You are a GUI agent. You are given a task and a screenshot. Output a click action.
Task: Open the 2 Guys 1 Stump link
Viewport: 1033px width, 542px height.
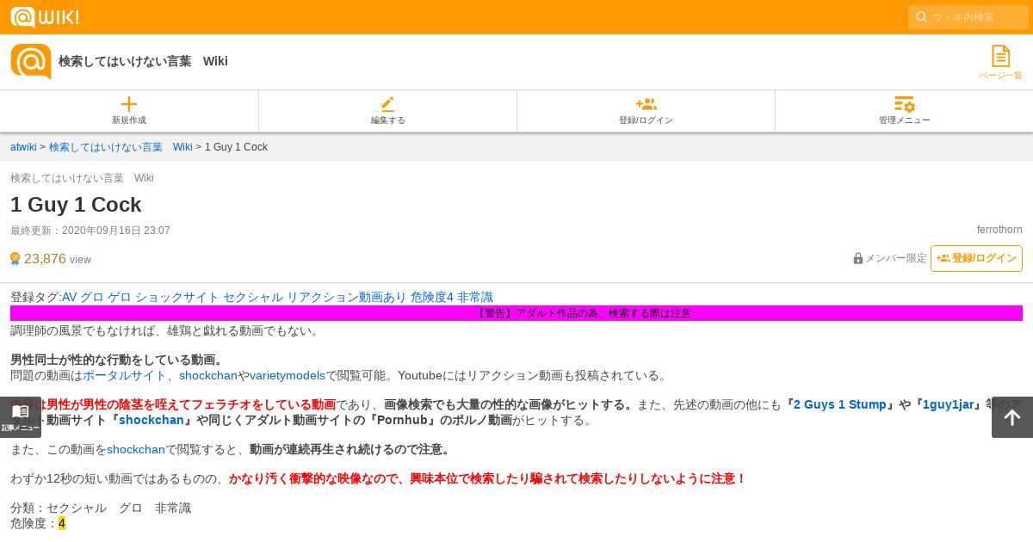(x=839, y=404)
